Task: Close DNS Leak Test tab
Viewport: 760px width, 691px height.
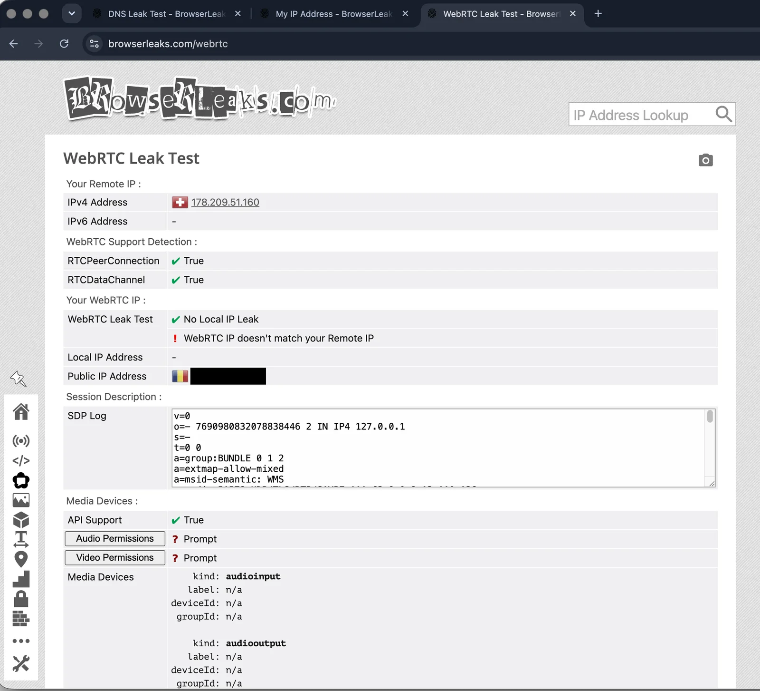Action: tap(238, 14)
